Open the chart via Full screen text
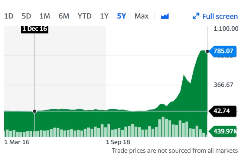The width and height of the screenshot is (241, 162). coord(220,16)
